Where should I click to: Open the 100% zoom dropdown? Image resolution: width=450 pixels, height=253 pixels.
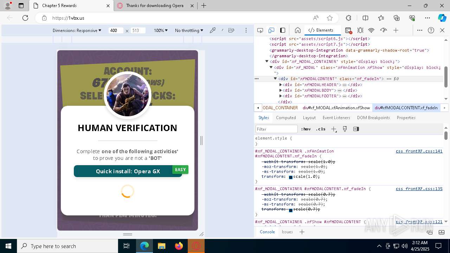pyautogui.click(x=161, y=31)
